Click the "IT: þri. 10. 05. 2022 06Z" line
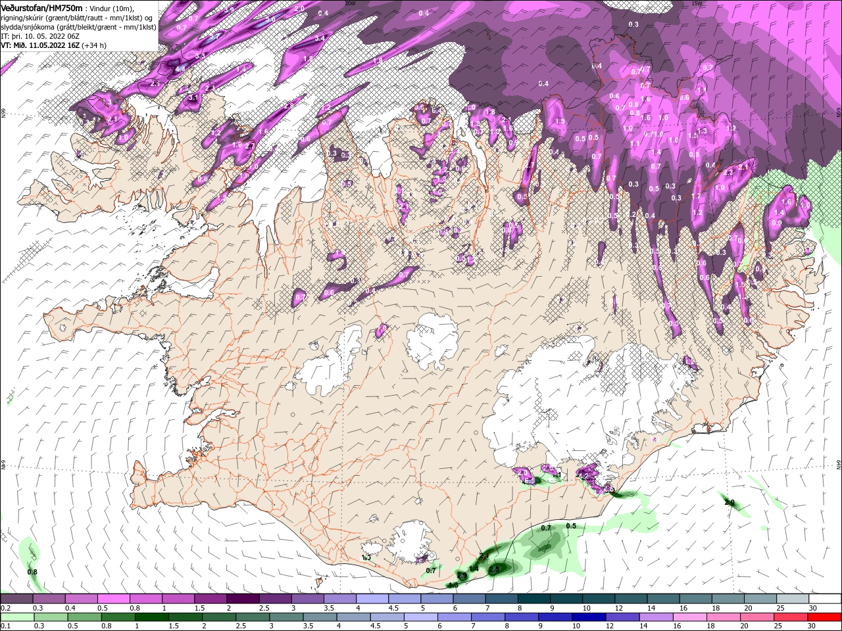 pyautogui.click(x=41, y=36)
